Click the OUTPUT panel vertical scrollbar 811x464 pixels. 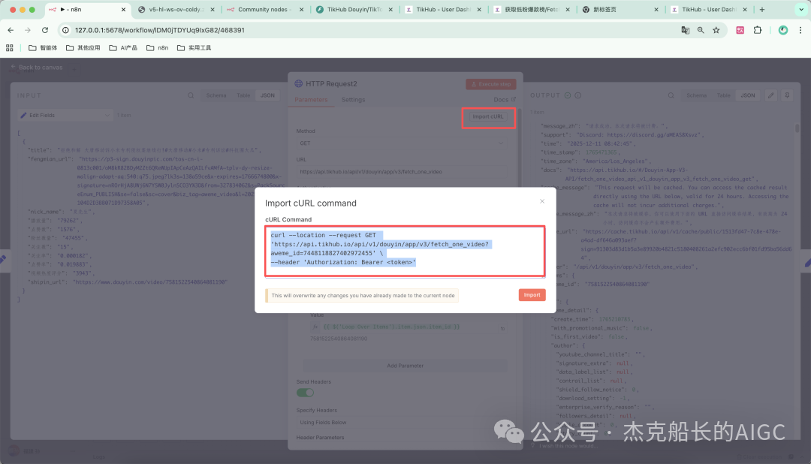pos(797,127)
